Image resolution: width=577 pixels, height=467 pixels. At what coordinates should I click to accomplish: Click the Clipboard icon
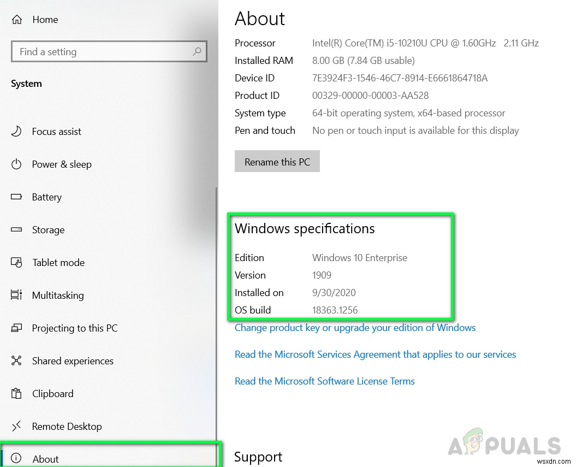coord(16,393)
